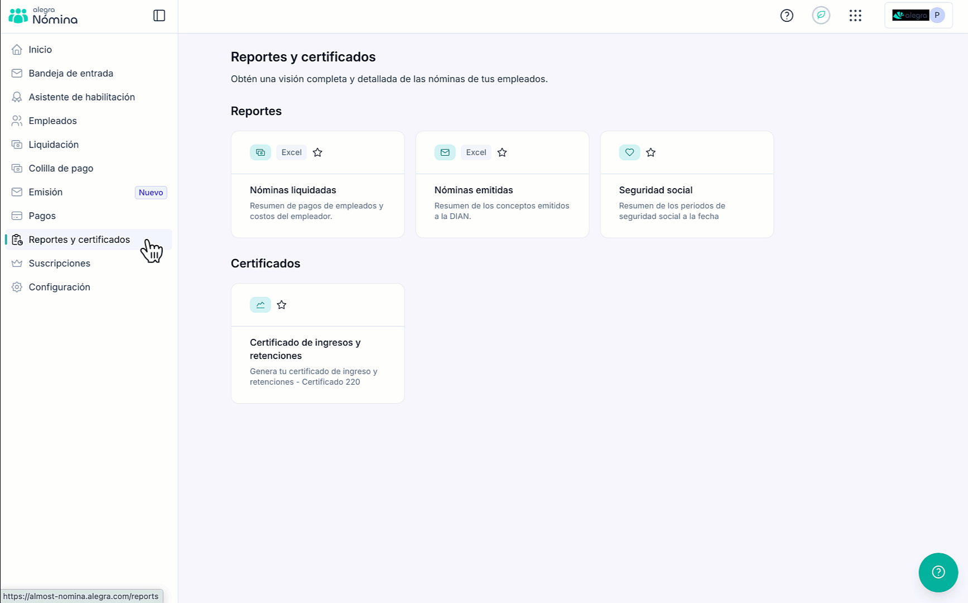Mark Nóminas liquidadas as favorite star
968x603 pixels.
317,152
